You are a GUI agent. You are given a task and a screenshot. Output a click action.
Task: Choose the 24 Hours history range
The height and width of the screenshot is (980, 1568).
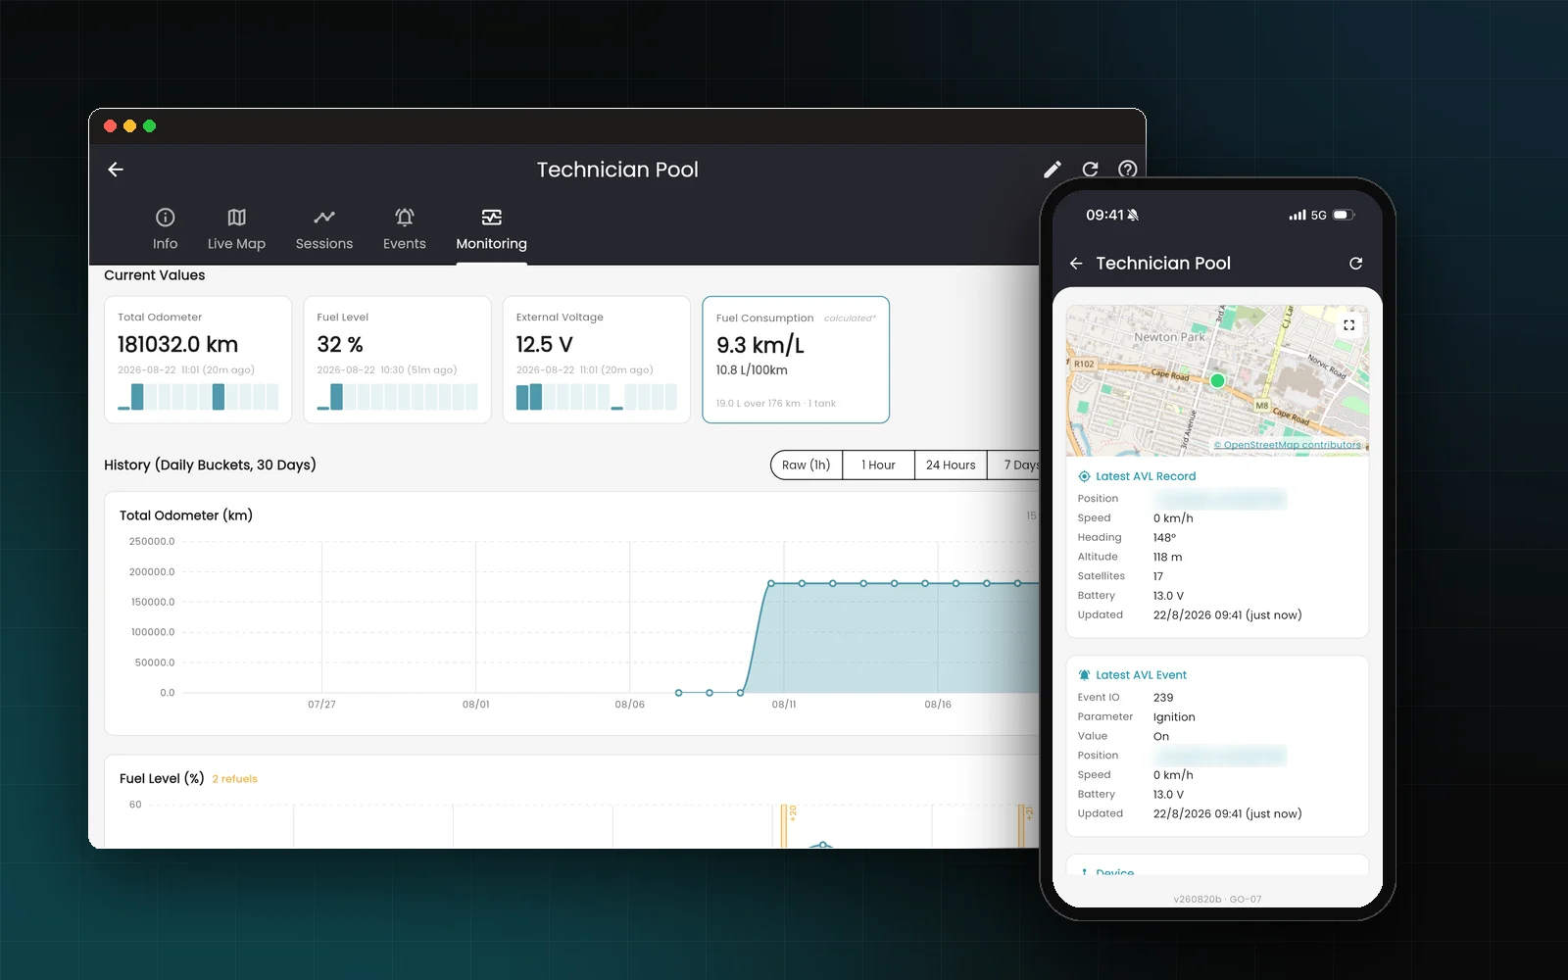pyautogui.click(x=951, y=465)
